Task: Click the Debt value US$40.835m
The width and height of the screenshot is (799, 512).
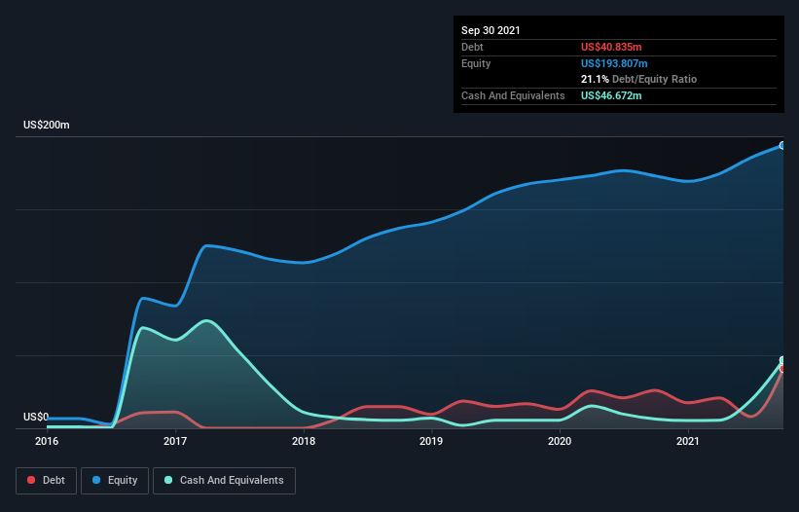Action: [611, 47]
